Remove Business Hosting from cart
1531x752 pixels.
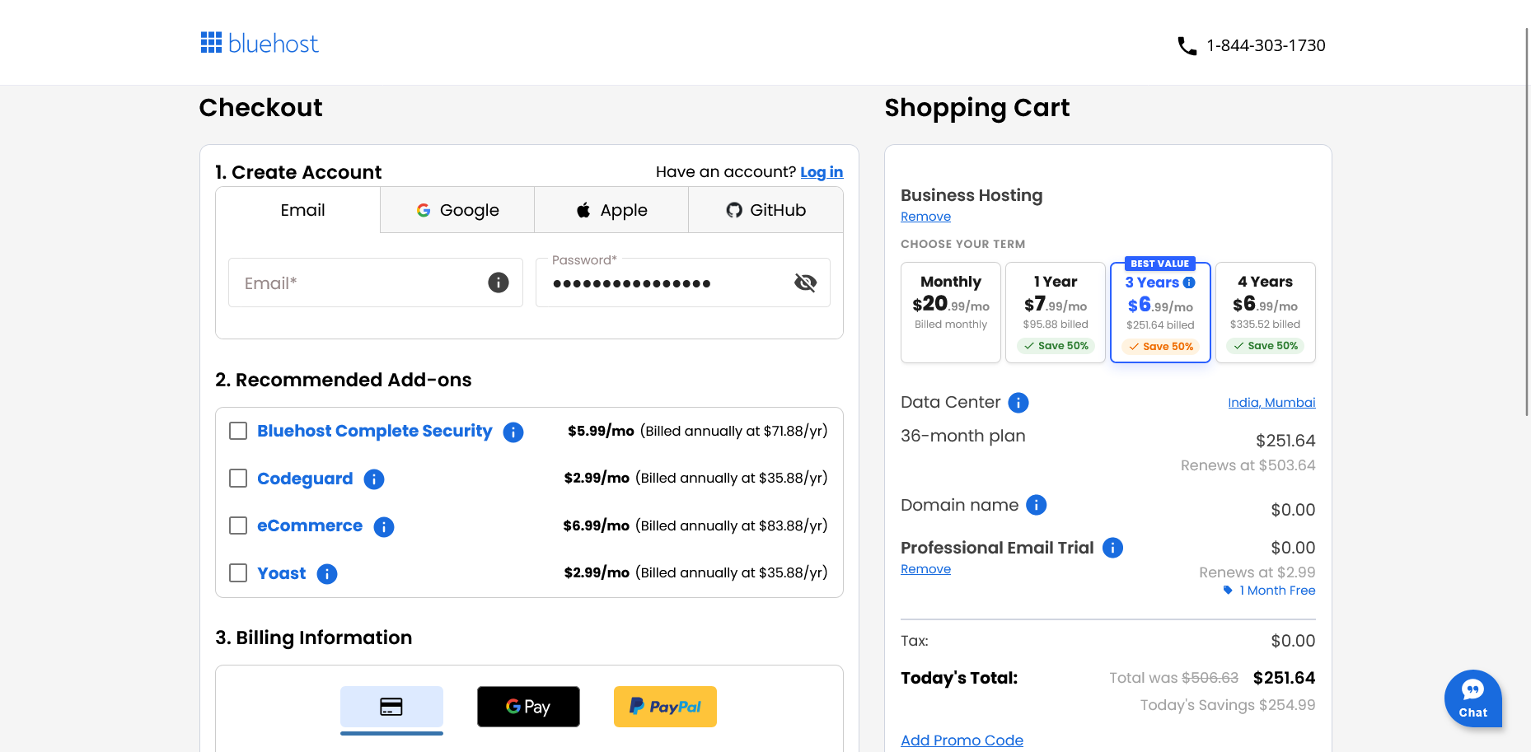coord(925,217)
